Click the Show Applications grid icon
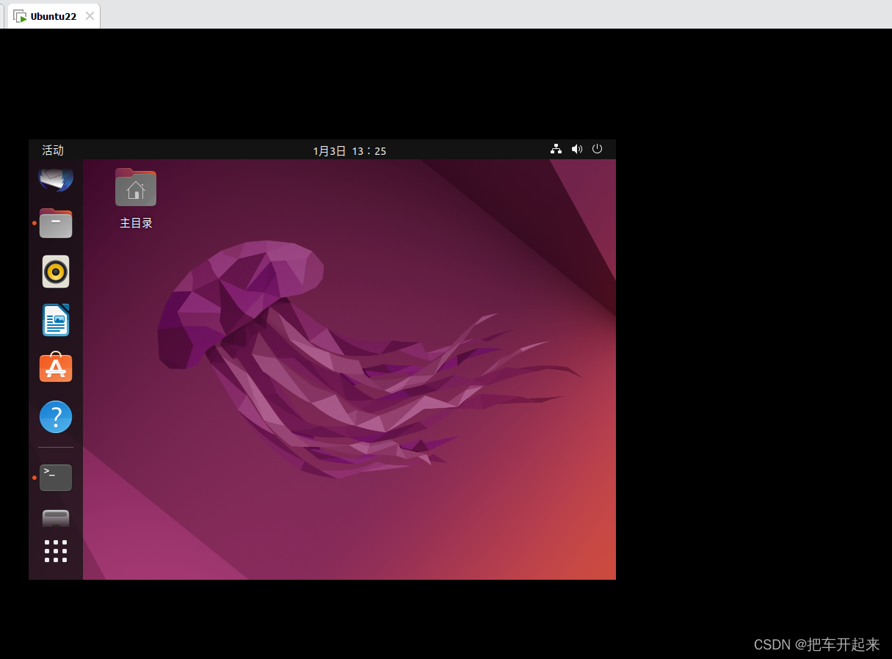This screenshot has width=892, height=659. coord(56,551)
